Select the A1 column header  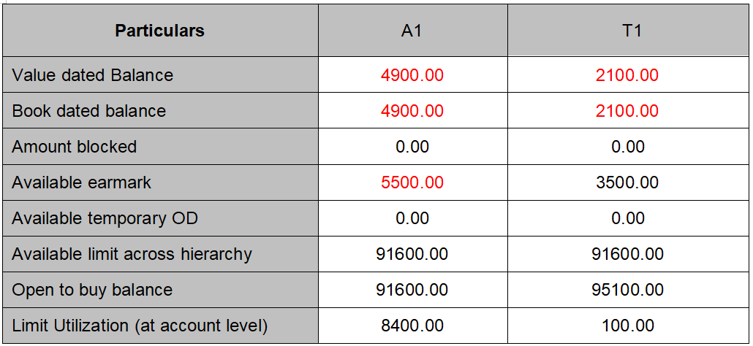[x=412, y=31]
